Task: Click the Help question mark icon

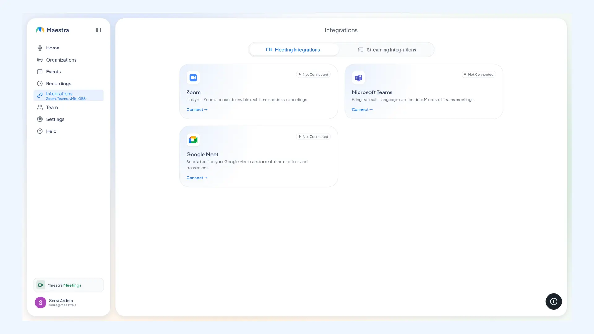Action: [40, 131]
